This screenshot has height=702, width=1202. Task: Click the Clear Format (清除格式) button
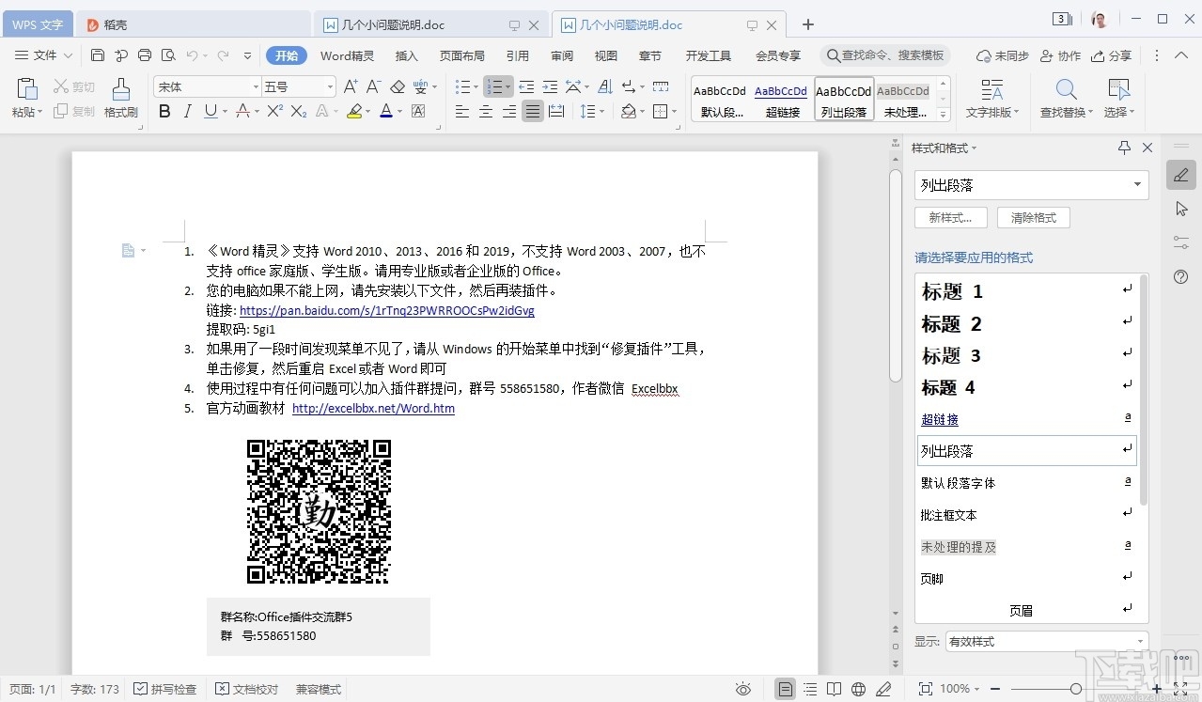[1033, 217]
